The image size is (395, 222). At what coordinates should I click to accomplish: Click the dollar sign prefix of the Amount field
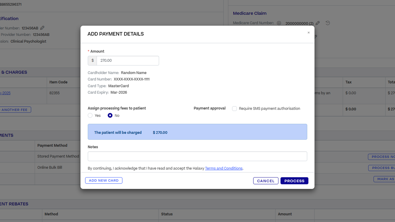pos(93,61)
